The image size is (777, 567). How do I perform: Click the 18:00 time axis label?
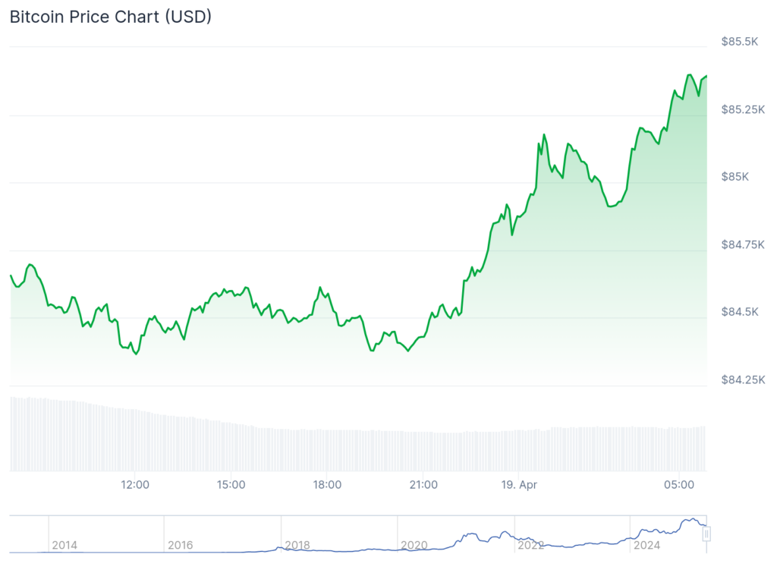pos(327,484)
